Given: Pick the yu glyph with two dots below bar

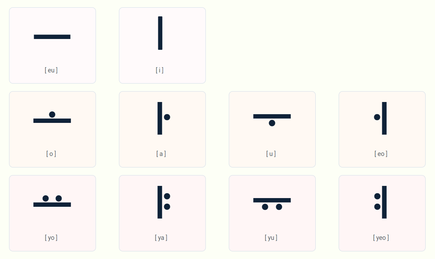Looking at the screenshot, I should click(x=272, y=204).
